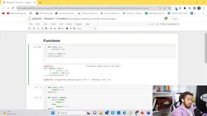Bookmark this page star icon
The width and height of the screenshot is (207, 116).
click(169, 8)
